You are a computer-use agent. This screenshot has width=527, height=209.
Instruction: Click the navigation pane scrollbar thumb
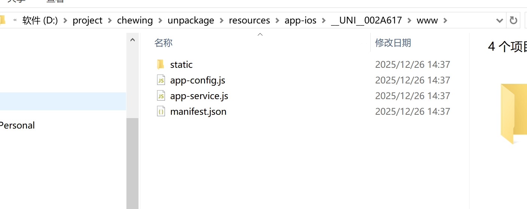pyautogui.click(x=132, y=163)
